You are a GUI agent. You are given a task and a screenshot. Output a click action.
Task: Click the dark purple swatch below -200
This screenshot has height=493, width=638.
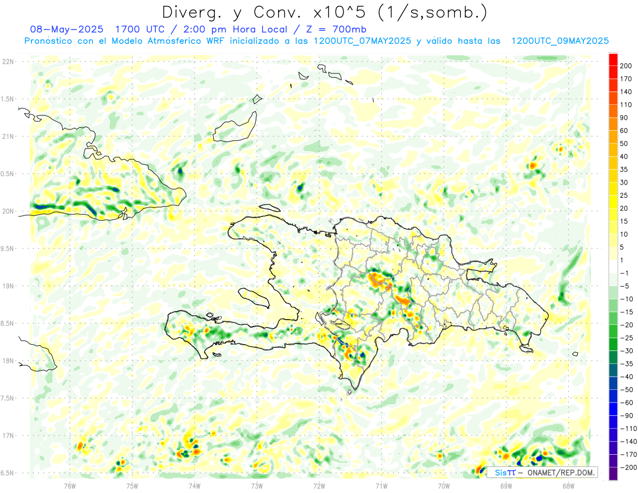pos(613,474)
